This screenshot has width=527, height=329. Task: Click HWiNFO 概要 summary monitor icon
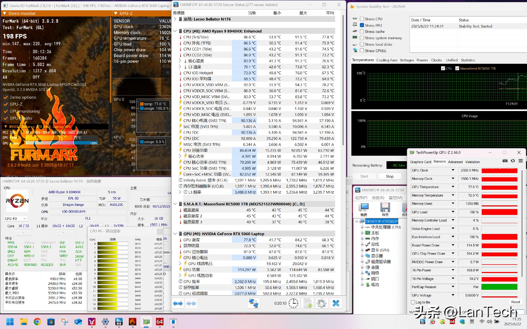click(x=364, y=210)
